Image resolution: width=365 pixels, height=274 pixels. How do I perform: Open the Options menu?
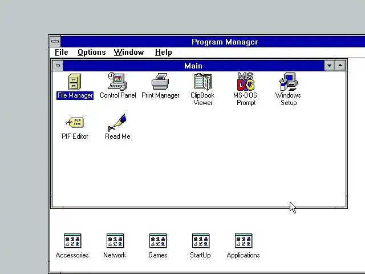coord(92,52)
